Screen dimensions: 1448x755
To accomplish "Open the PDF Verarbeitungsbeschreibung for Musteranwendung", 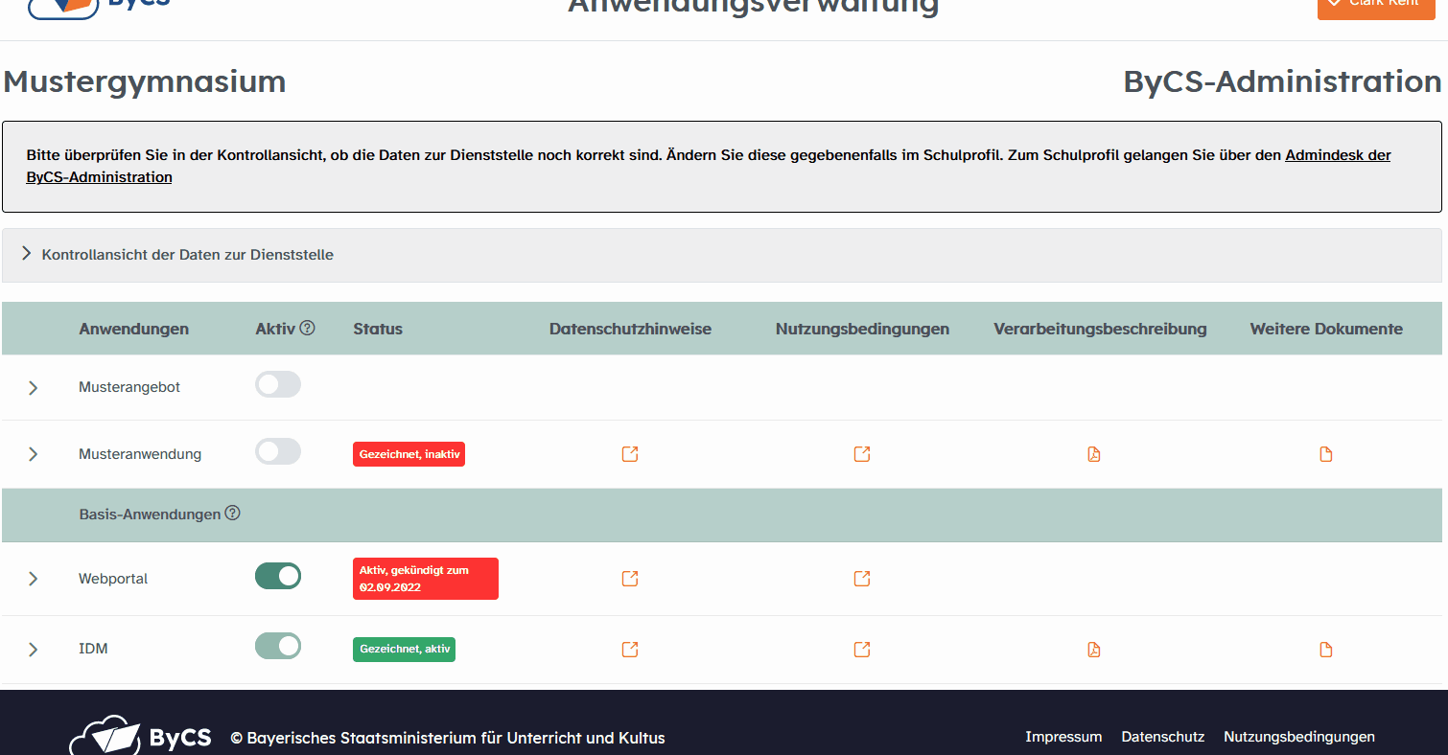I will point(1093,453).
